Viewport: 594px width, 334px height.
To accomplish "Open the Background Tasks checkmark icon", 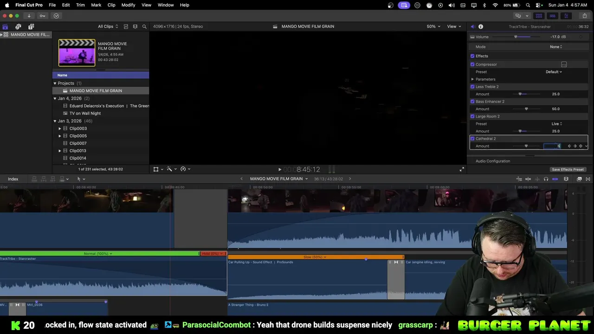I will pyautogui.click(x=56, y=16).
